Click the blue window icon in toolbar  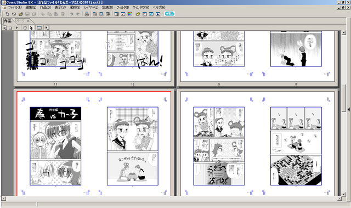(151, 14)
